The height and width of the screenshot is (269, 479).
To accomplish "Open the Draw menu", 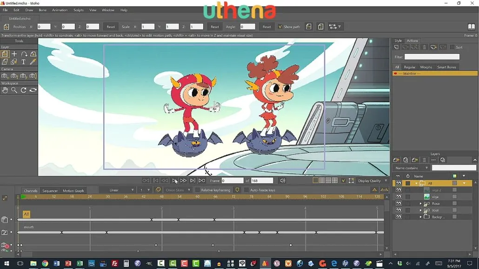I will [x=29, y=10].
